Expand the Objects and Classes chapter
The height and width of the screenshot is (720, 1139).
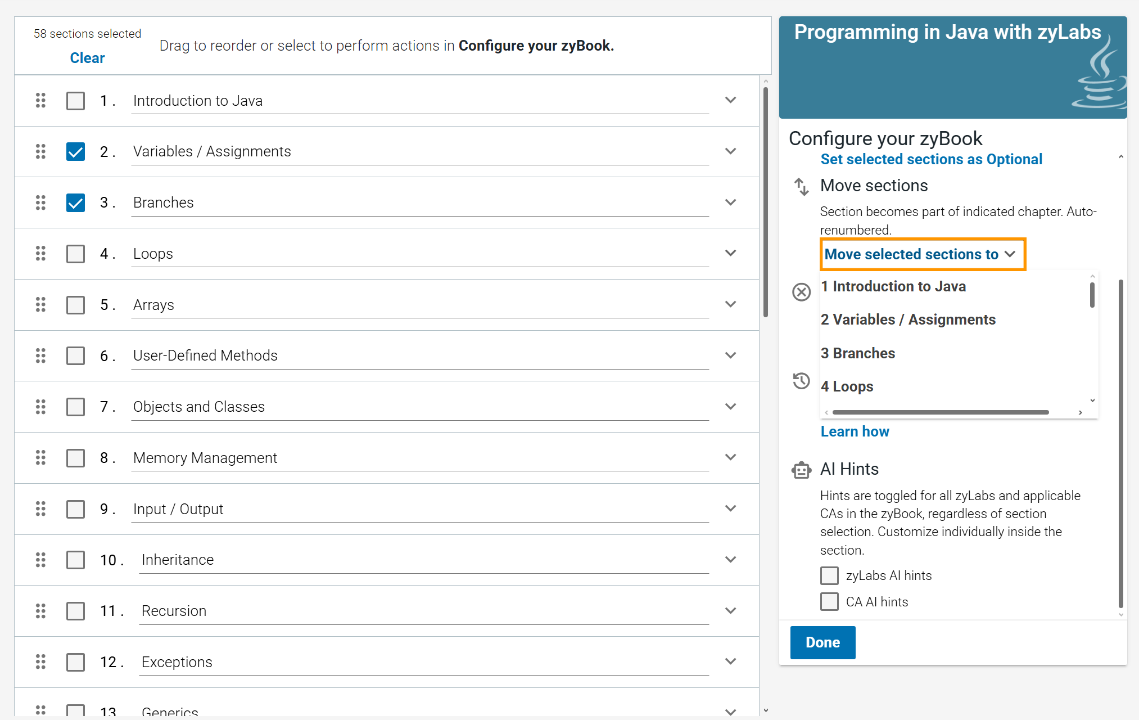[730, 407]
